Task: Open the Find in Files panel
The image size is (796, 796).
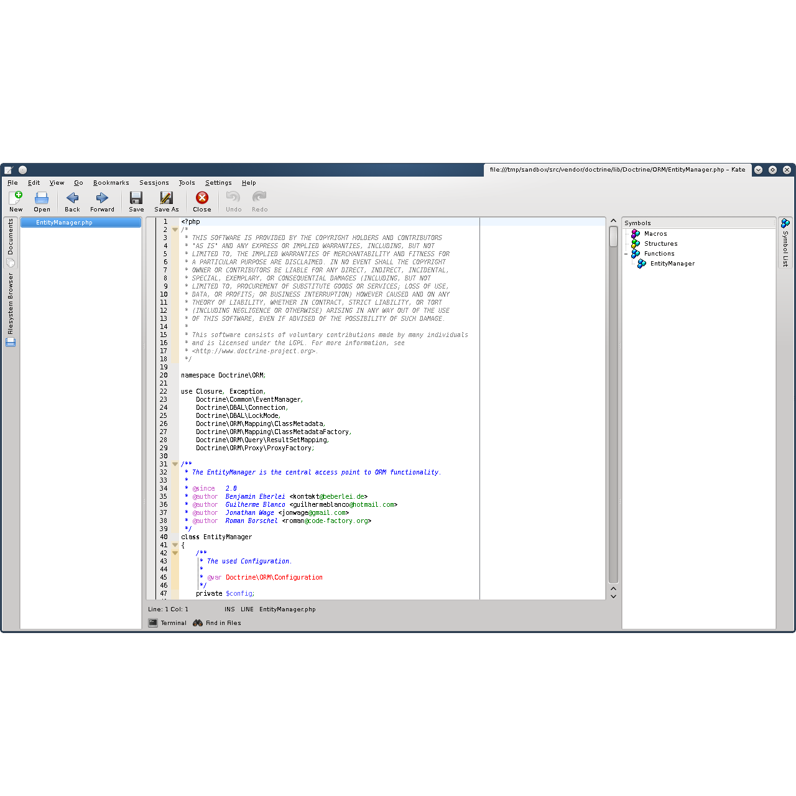Action: pyautogui.click(x=217, y=623)
